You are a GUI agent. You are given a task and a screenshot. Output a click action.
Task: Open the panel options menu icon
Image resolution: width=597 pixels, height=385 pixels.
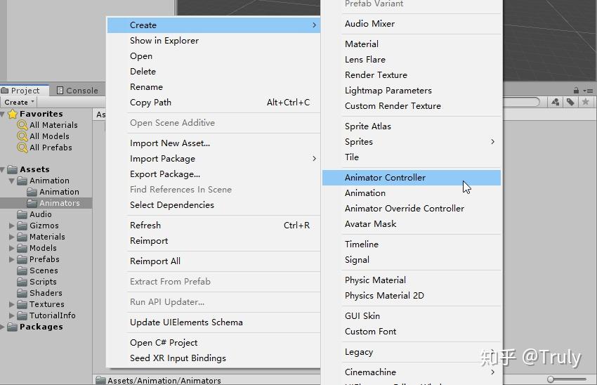pos(588,91)
